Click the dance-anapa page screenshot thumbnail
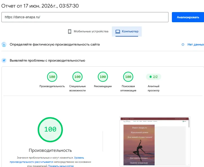Screen dimensions: 204x167 point(155,141)
